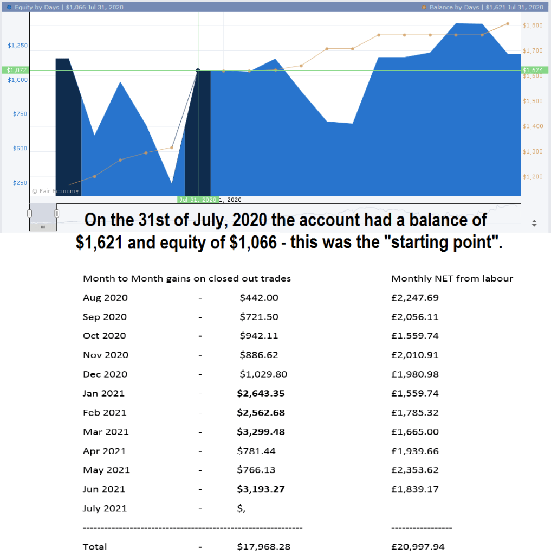The height and width of the screenshot is (555, 551).
Task: Select the black equity marker on crosshair
Action: [198, 70]
